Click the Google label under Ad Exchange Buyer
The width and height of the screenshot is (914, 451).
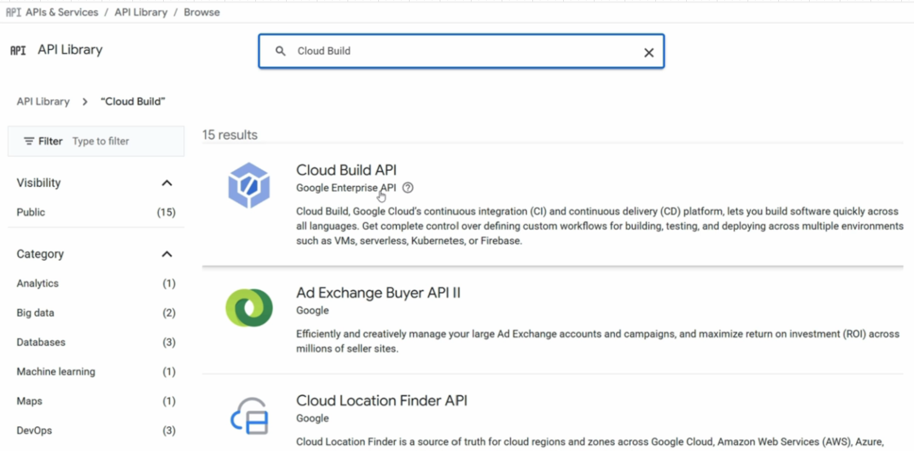coord(312,310)
